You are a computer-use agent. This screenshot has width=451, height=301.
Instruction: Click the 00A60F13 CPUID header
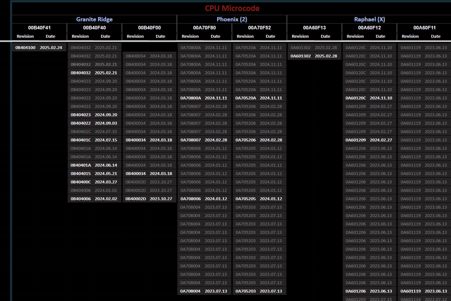[x=314, y=28]
